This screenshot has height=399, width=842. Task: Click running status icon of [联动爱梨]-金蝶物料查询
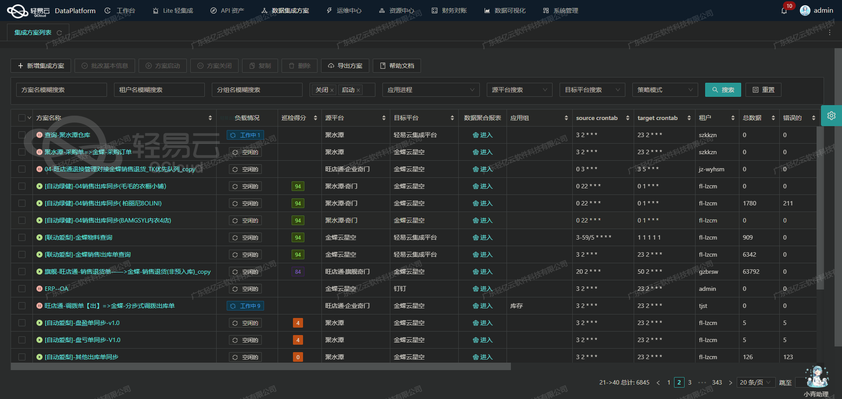pos(39,237)
